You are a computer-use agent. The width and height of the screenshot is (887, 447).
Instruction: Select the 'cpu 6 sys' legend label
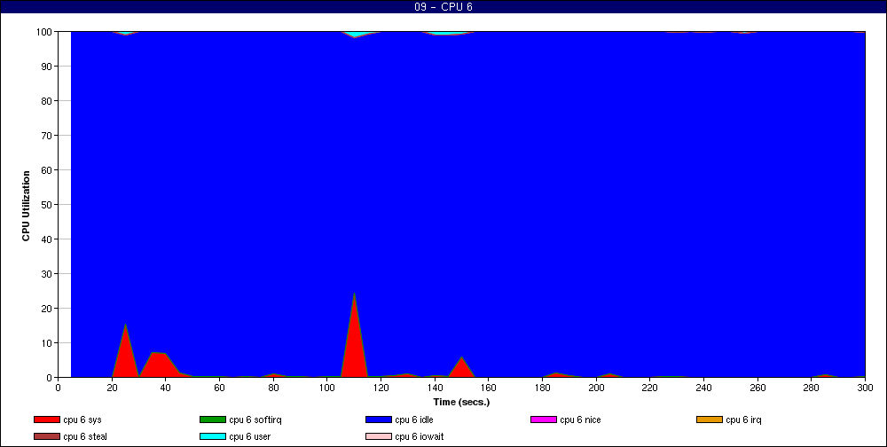point(82,420)
